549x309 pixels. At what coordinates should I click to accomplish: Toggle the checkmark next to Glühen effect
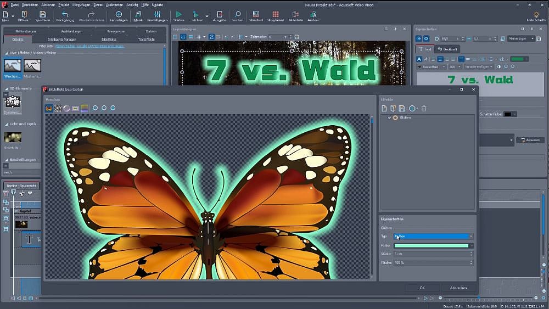[x=390, y=118]
